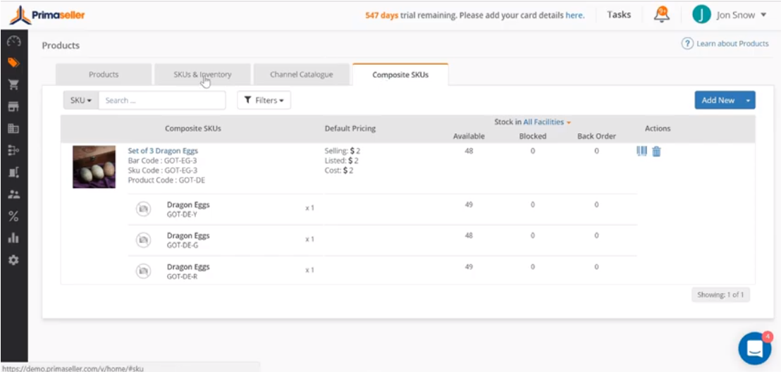Image resolution: width=781 pixels, height=372 pixels.
Task: Open the settings gear in sidebar
Action: [13, 260]
